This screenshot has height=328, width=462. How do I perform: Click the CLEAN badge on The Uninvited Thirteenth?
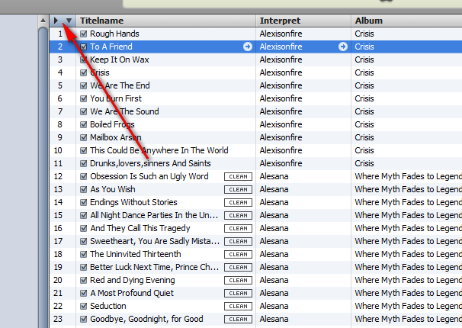click(x=238, y=254)
